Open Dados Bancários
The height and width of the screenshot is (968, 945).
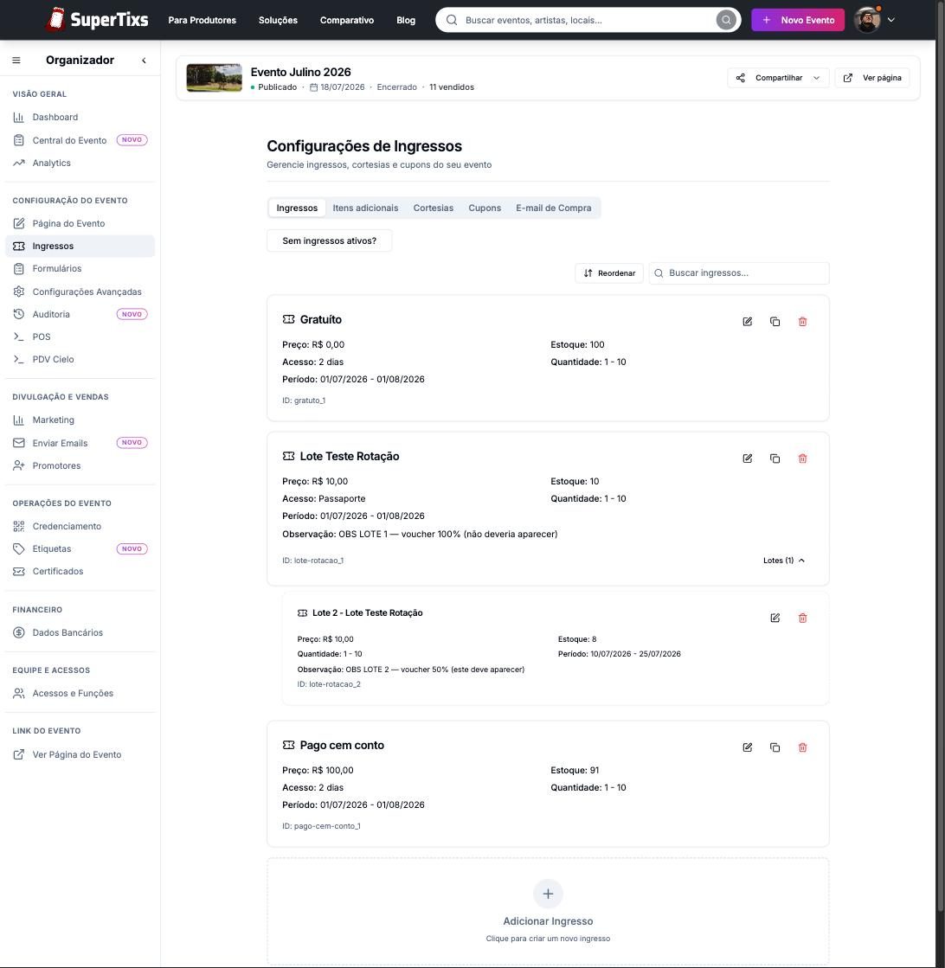click(80, 632)
